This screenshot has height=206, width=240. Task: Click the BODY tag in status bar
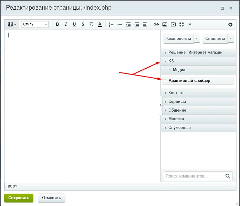click(x=12, y=186)
